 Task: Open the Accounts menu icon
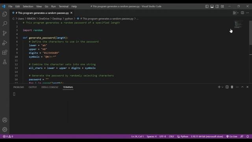coord(5,120)
